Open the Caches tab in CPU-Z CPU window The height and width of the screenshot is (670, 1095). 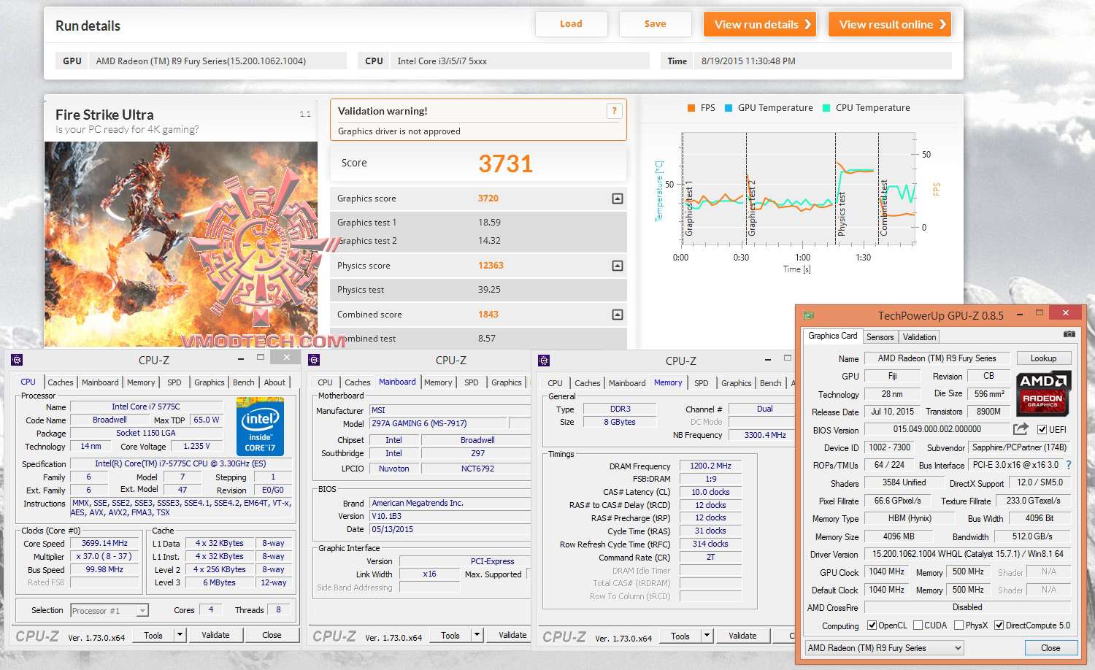click(61, 382)
